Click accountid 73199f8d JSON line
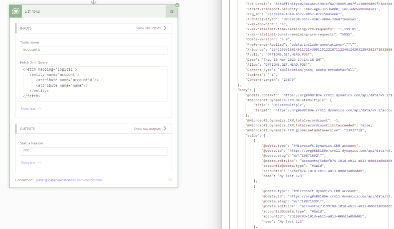The height and width of the screenshot is (229, 394). pos(314,216)
